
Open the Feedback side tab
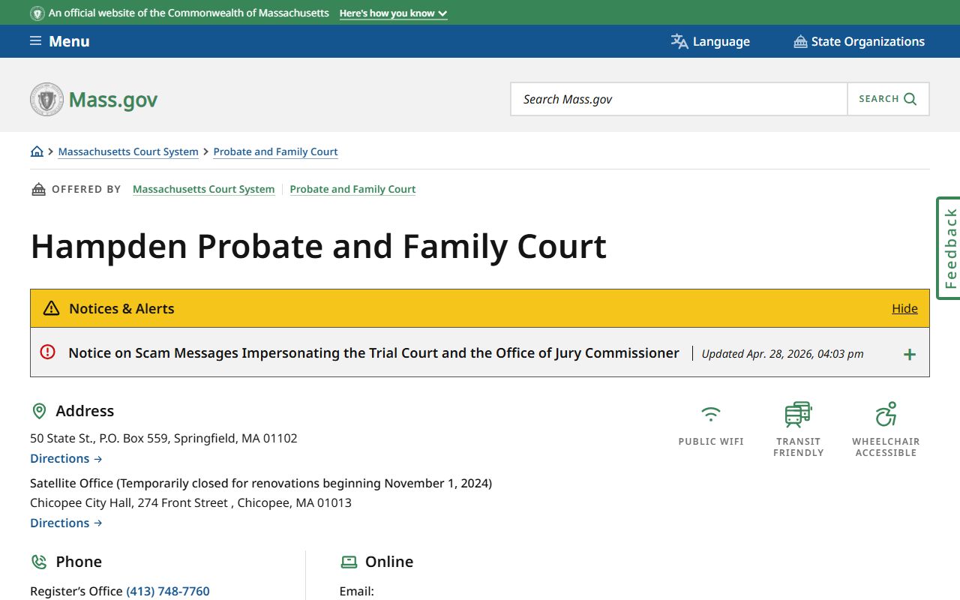coord(949,248)
